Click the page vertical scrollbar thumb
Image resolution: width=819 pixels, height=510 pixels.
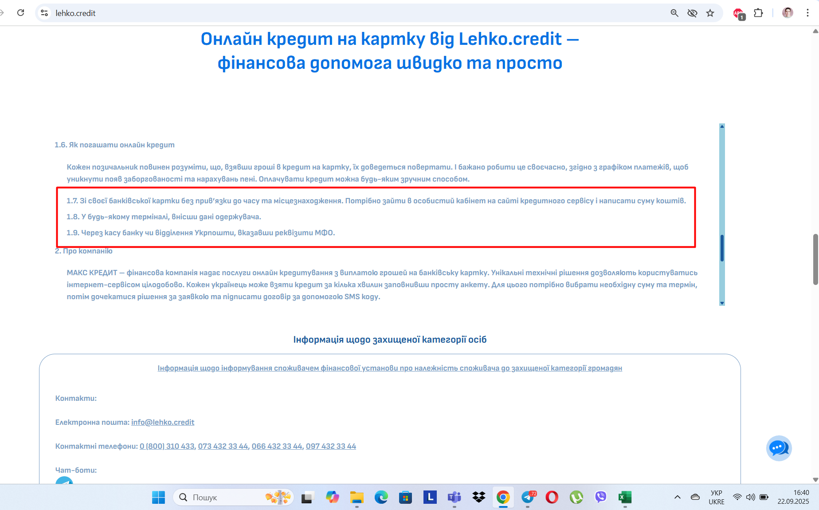(815, 259)
